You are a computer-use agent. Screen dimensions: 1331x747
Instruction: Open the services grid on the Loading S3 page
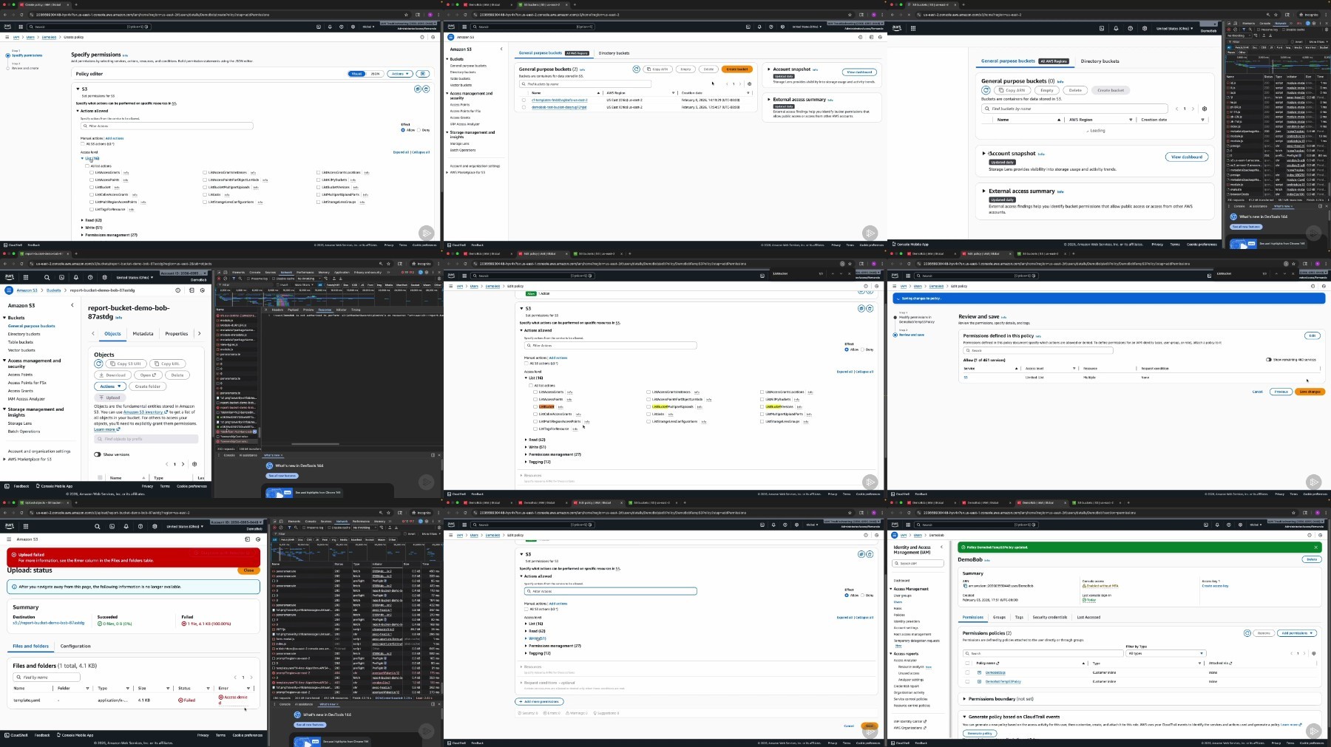(x=913, y=28)
